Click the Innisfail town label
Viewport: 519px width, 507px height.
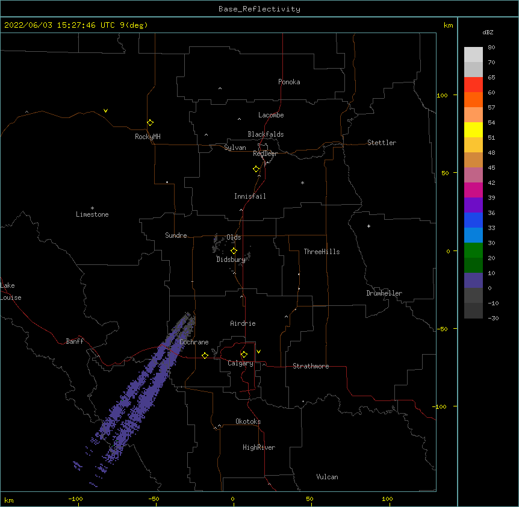pos(250,196)
